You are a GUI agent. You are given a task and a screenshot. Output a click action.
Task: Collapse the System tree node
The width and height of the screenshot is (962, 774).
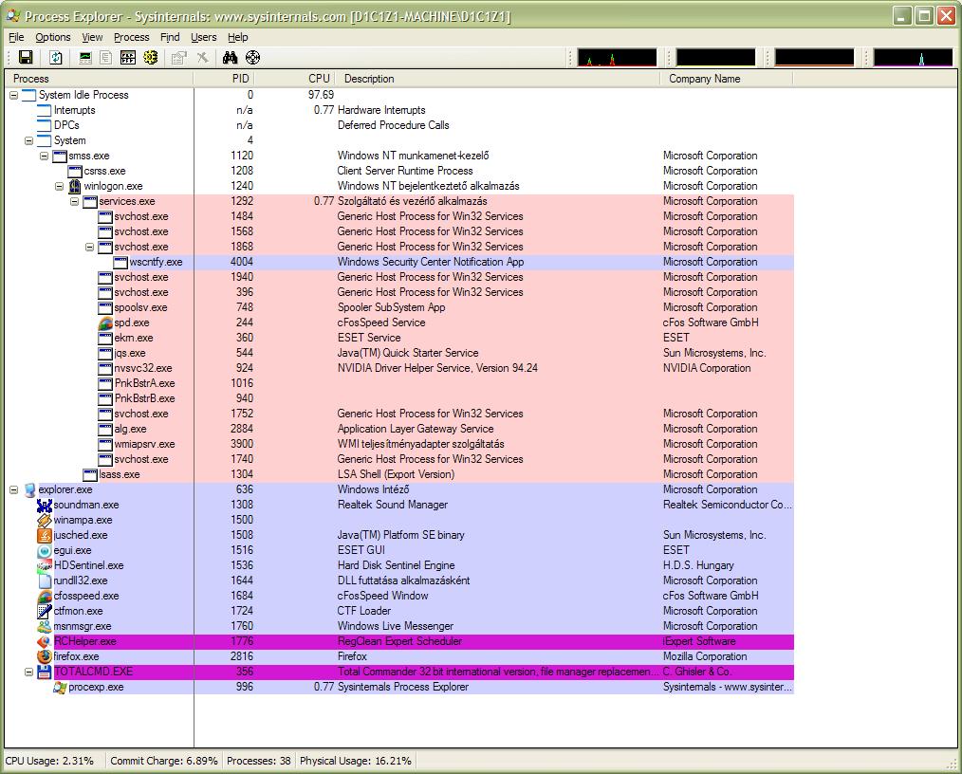(28, 140)
